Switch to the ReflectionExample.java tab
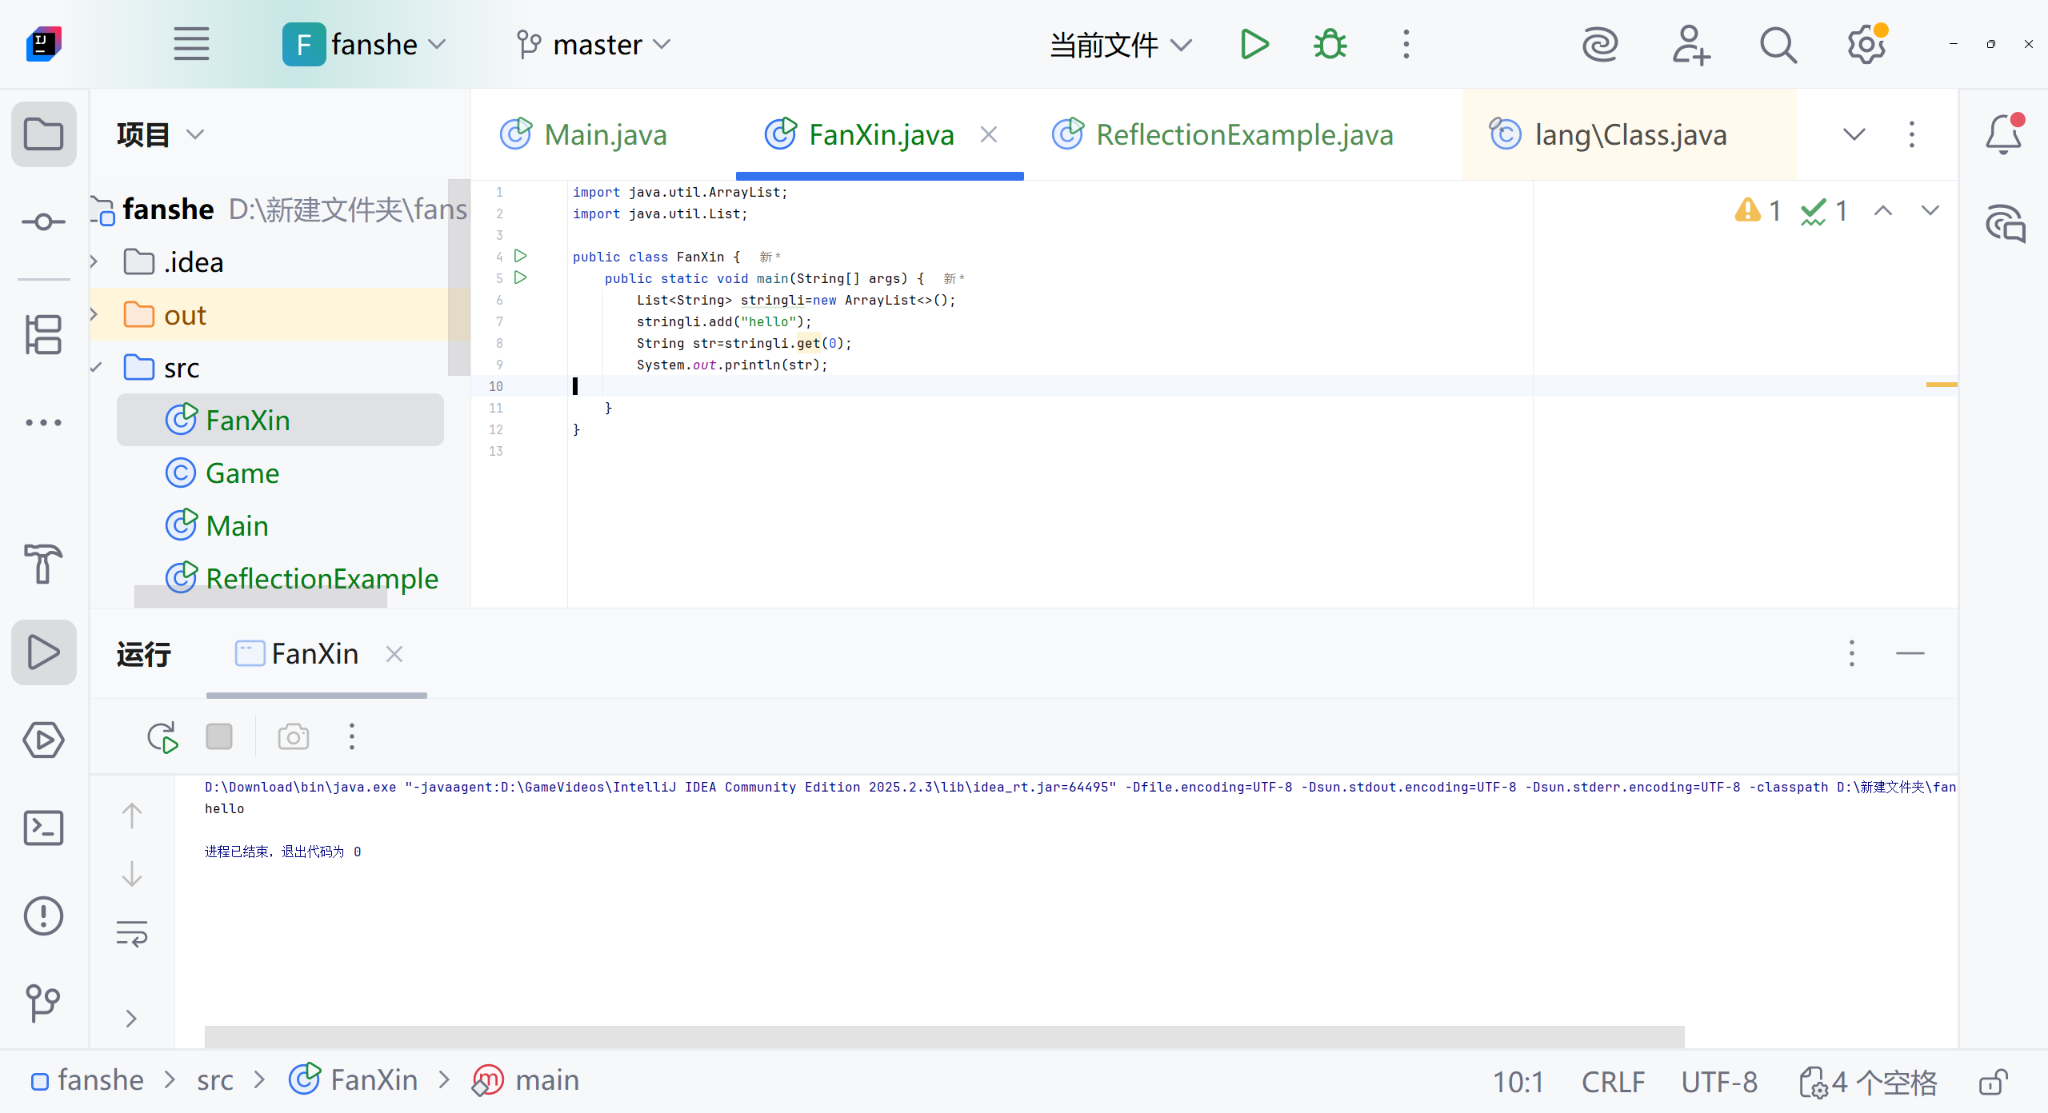 tap(1243, 134)
